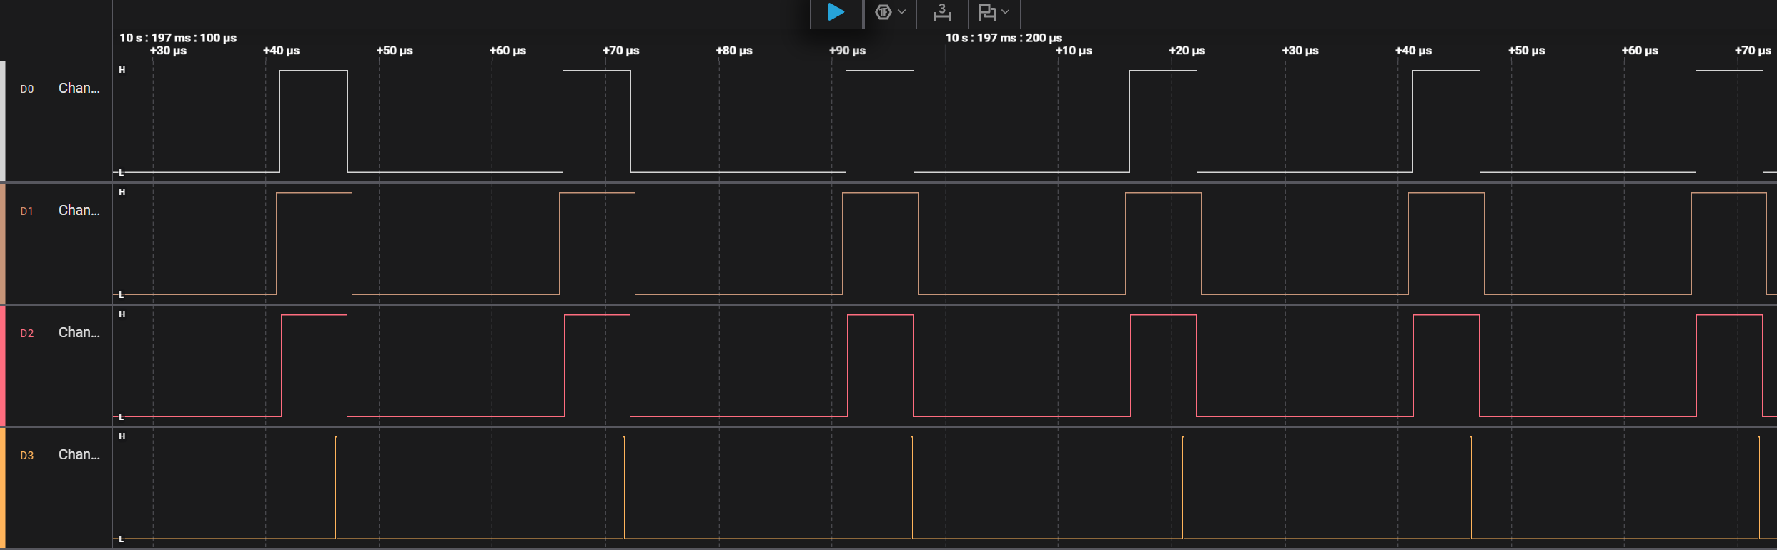Select the D0 channel identifier
This screenshot has width=1777, height=550.
click(26, 89)
